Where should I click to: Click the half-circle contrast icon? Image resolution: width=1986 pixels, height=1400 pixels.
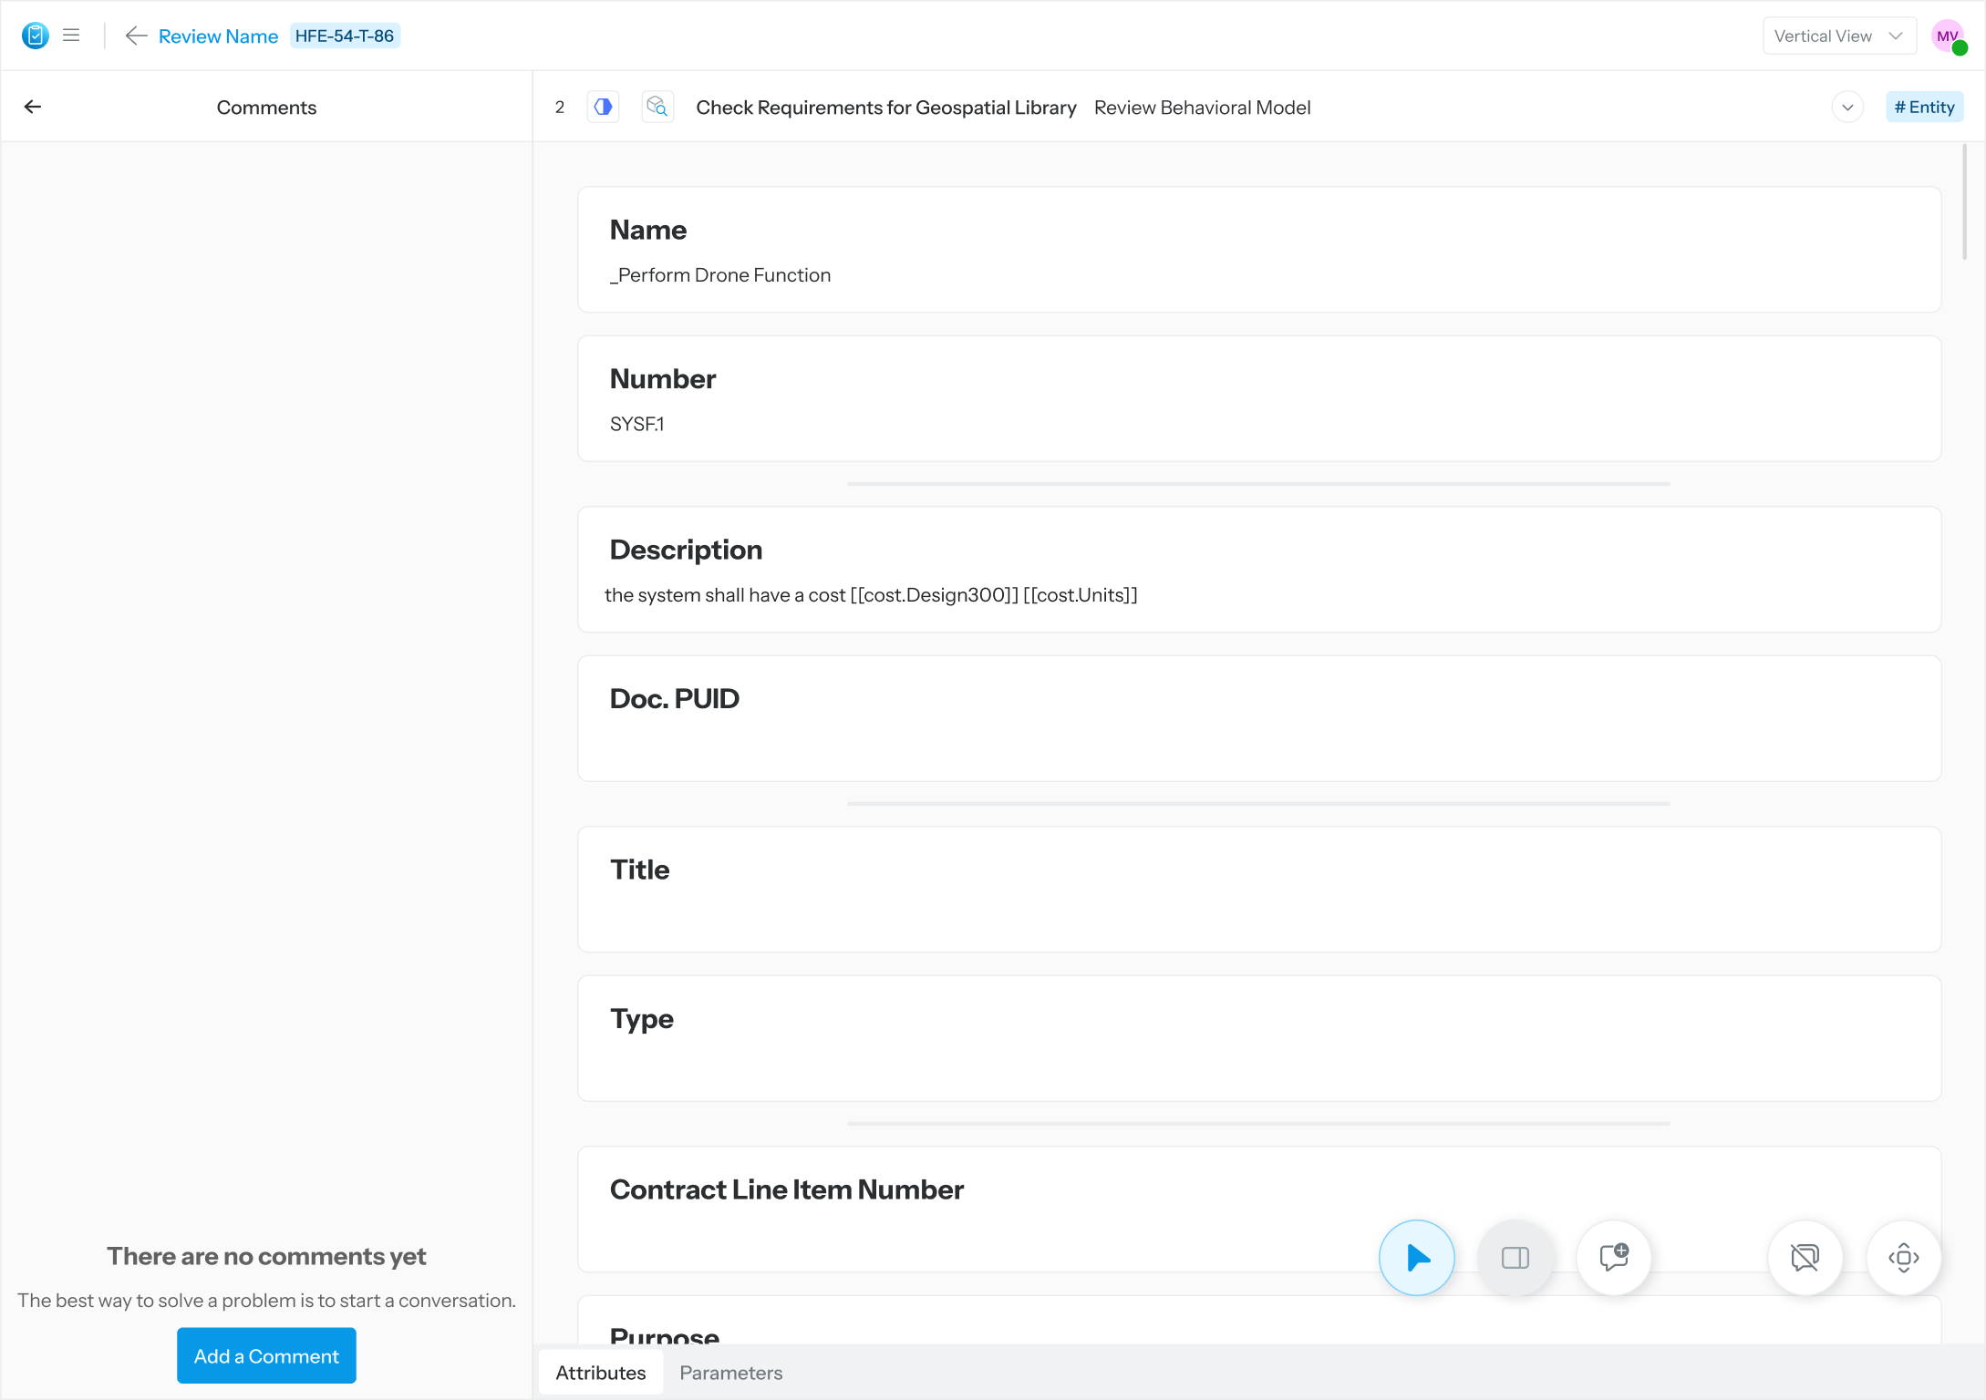coord(603,108)
